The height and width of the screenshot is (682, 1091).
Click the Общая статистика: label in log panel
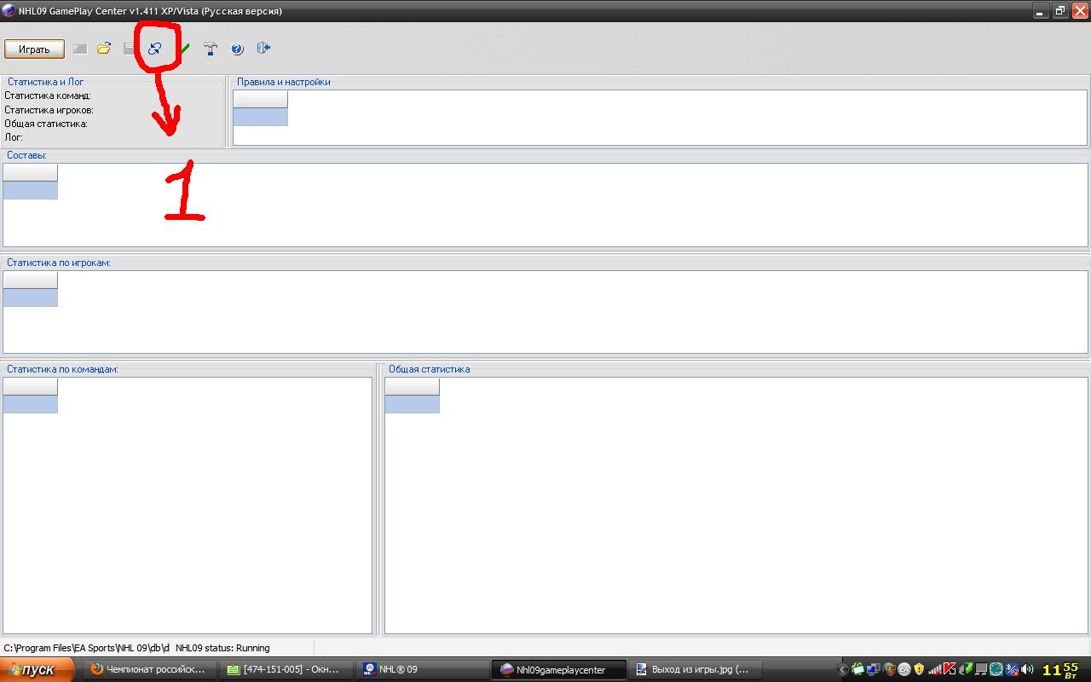click(45, 124)
